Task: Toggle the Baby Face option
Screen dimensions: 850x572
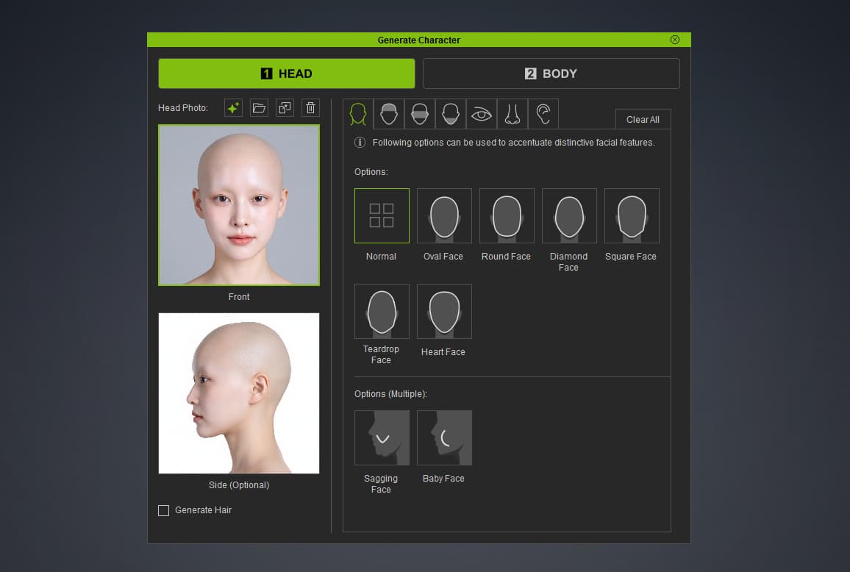Action: point(444,437)
